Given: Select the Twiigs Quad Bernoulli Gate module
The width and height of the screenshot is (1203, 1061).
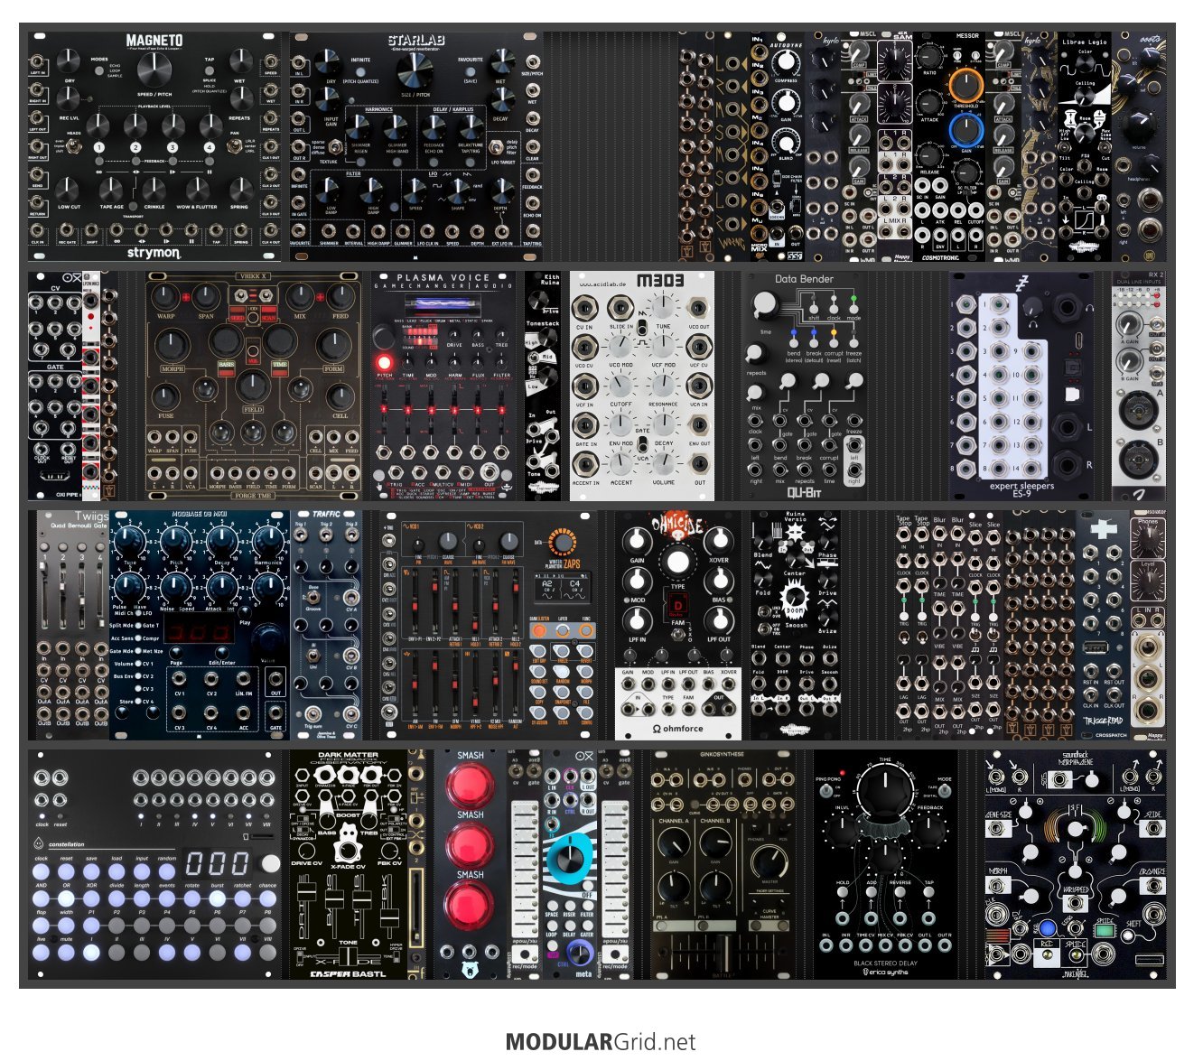Looking at the screenshot, I should click(73, 624).
